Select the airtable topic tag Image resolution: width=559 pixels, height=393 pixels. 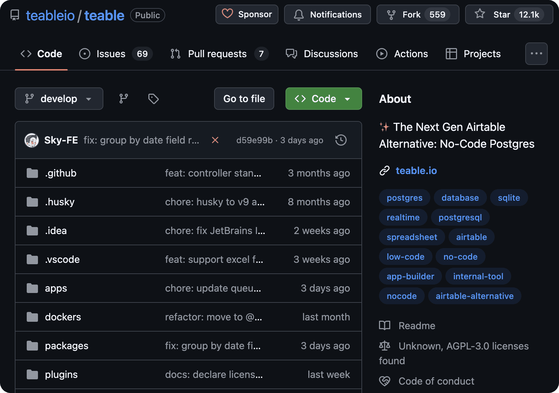tap(471, 237)
